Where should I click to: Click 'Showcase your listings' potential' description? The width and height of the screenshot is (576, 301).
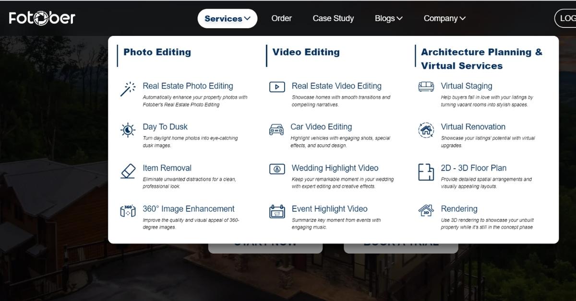[x=488, y=141]
